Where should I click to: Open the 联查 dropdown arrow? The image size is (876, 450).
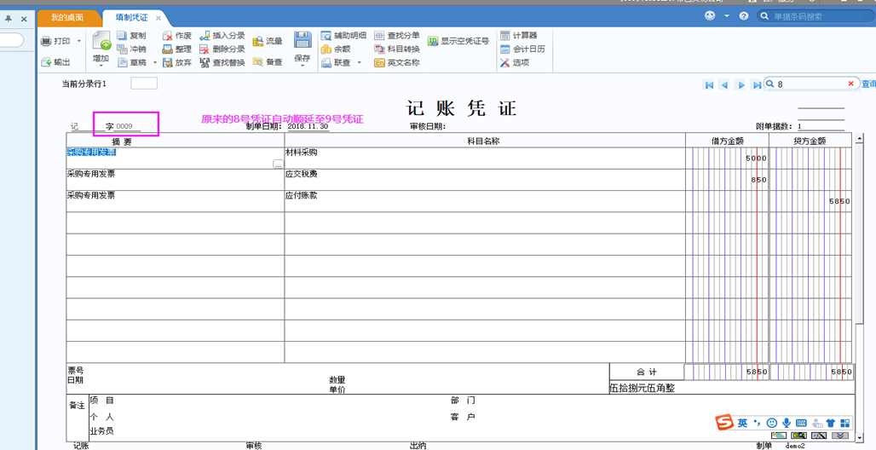pos(360,62)
